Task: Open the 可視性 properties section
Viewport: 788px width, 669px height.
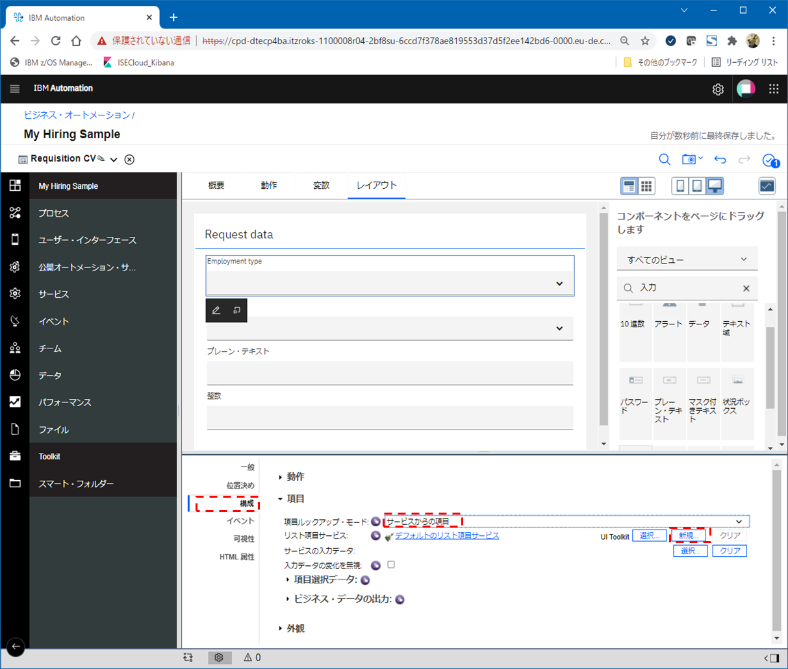Action: pyautogui.click(x=244, y=539)
